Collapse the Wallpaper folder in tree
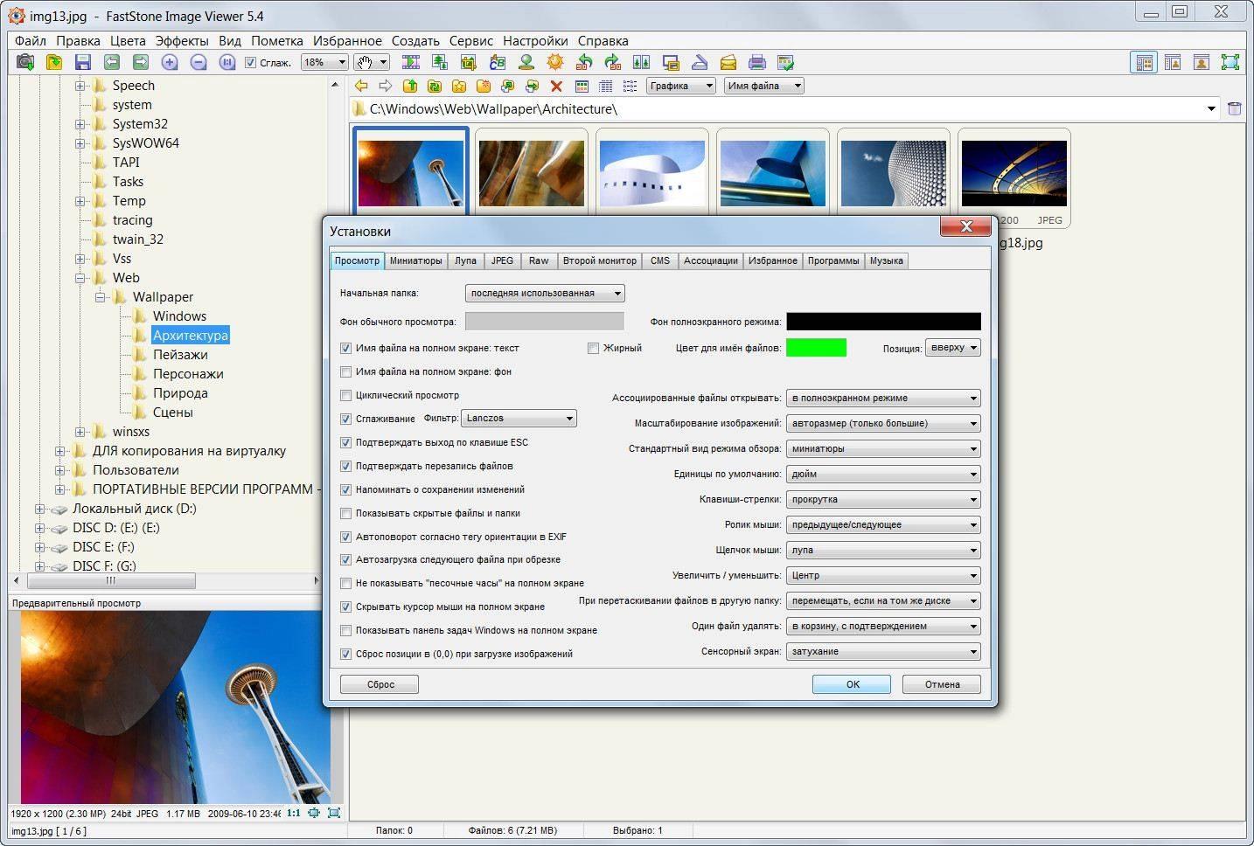Image resolution: width=1254 pixels, height=846 pixels. pyautogui.click(x=101, y=297)
